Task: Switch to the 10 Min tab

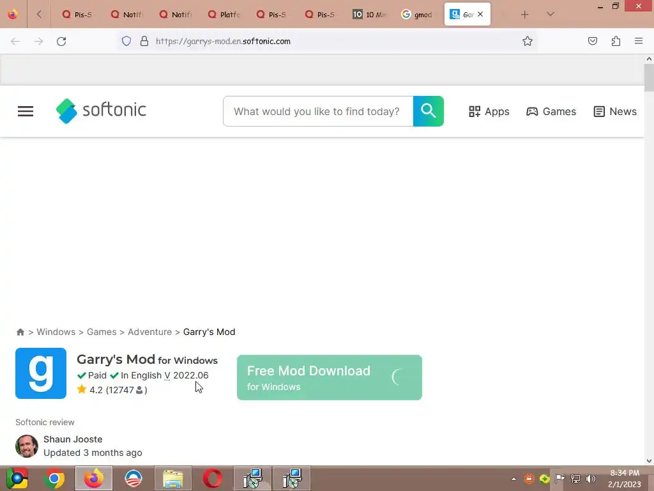Action: (x=369, y=14)
